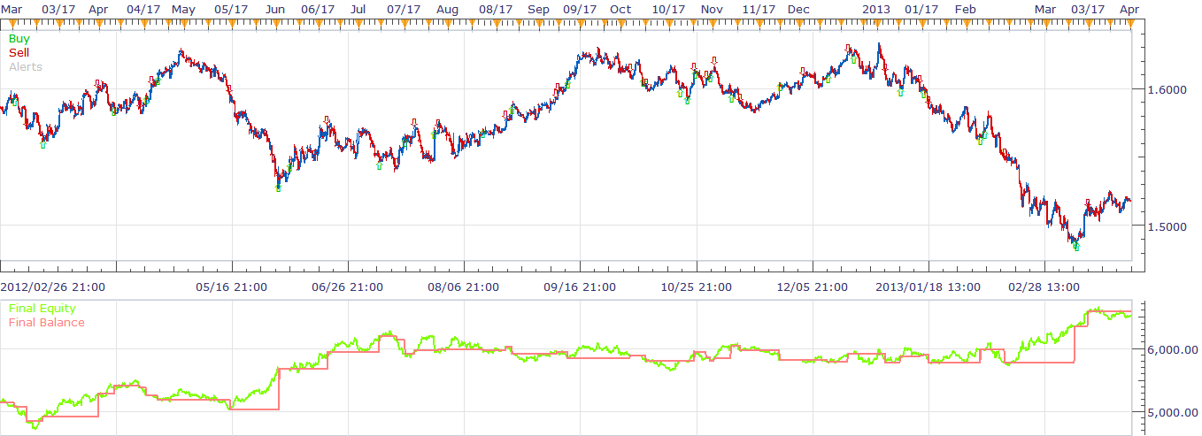Click the 04/17 timeline label
The width and height of the screenshot is (1202, 436).
point(143,9)
